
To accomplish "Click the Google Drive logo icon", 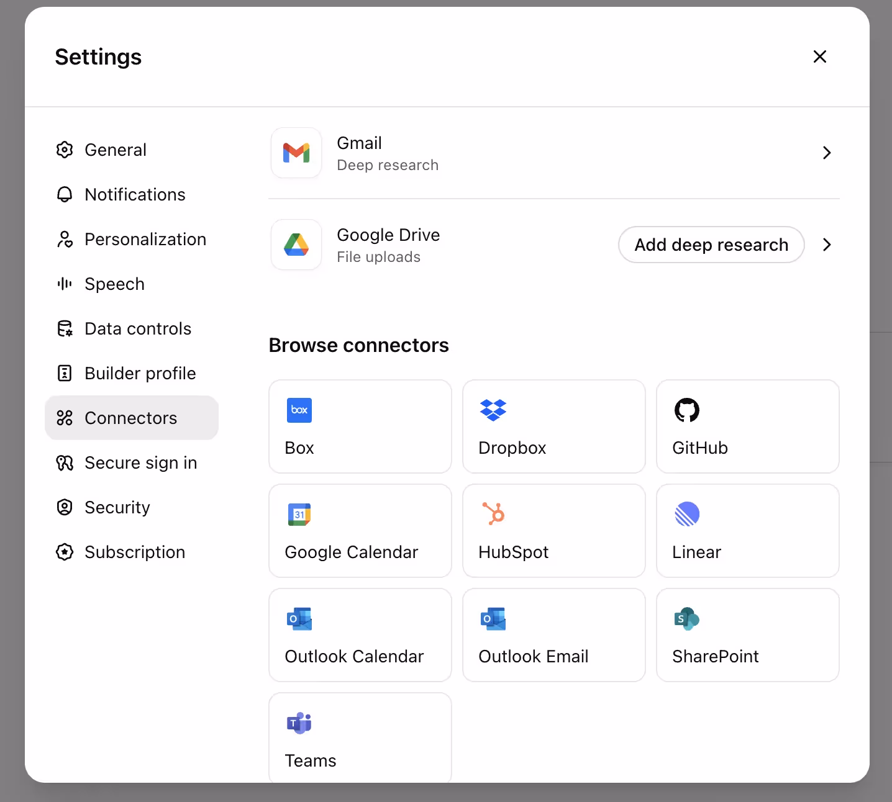I will point(296,245).
